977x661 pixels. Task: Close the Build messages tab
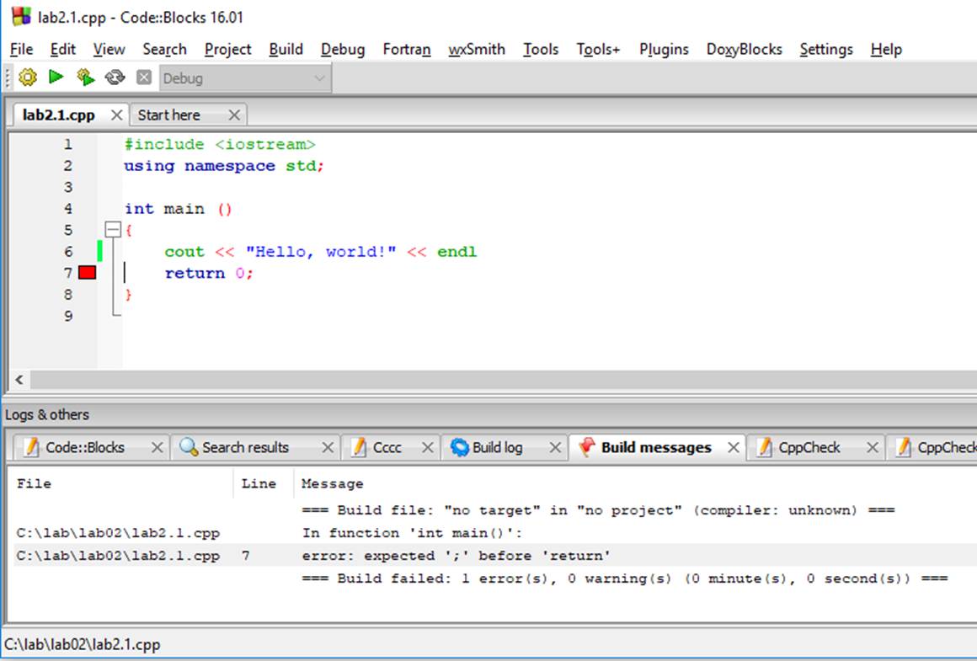(x=734, y=447)
